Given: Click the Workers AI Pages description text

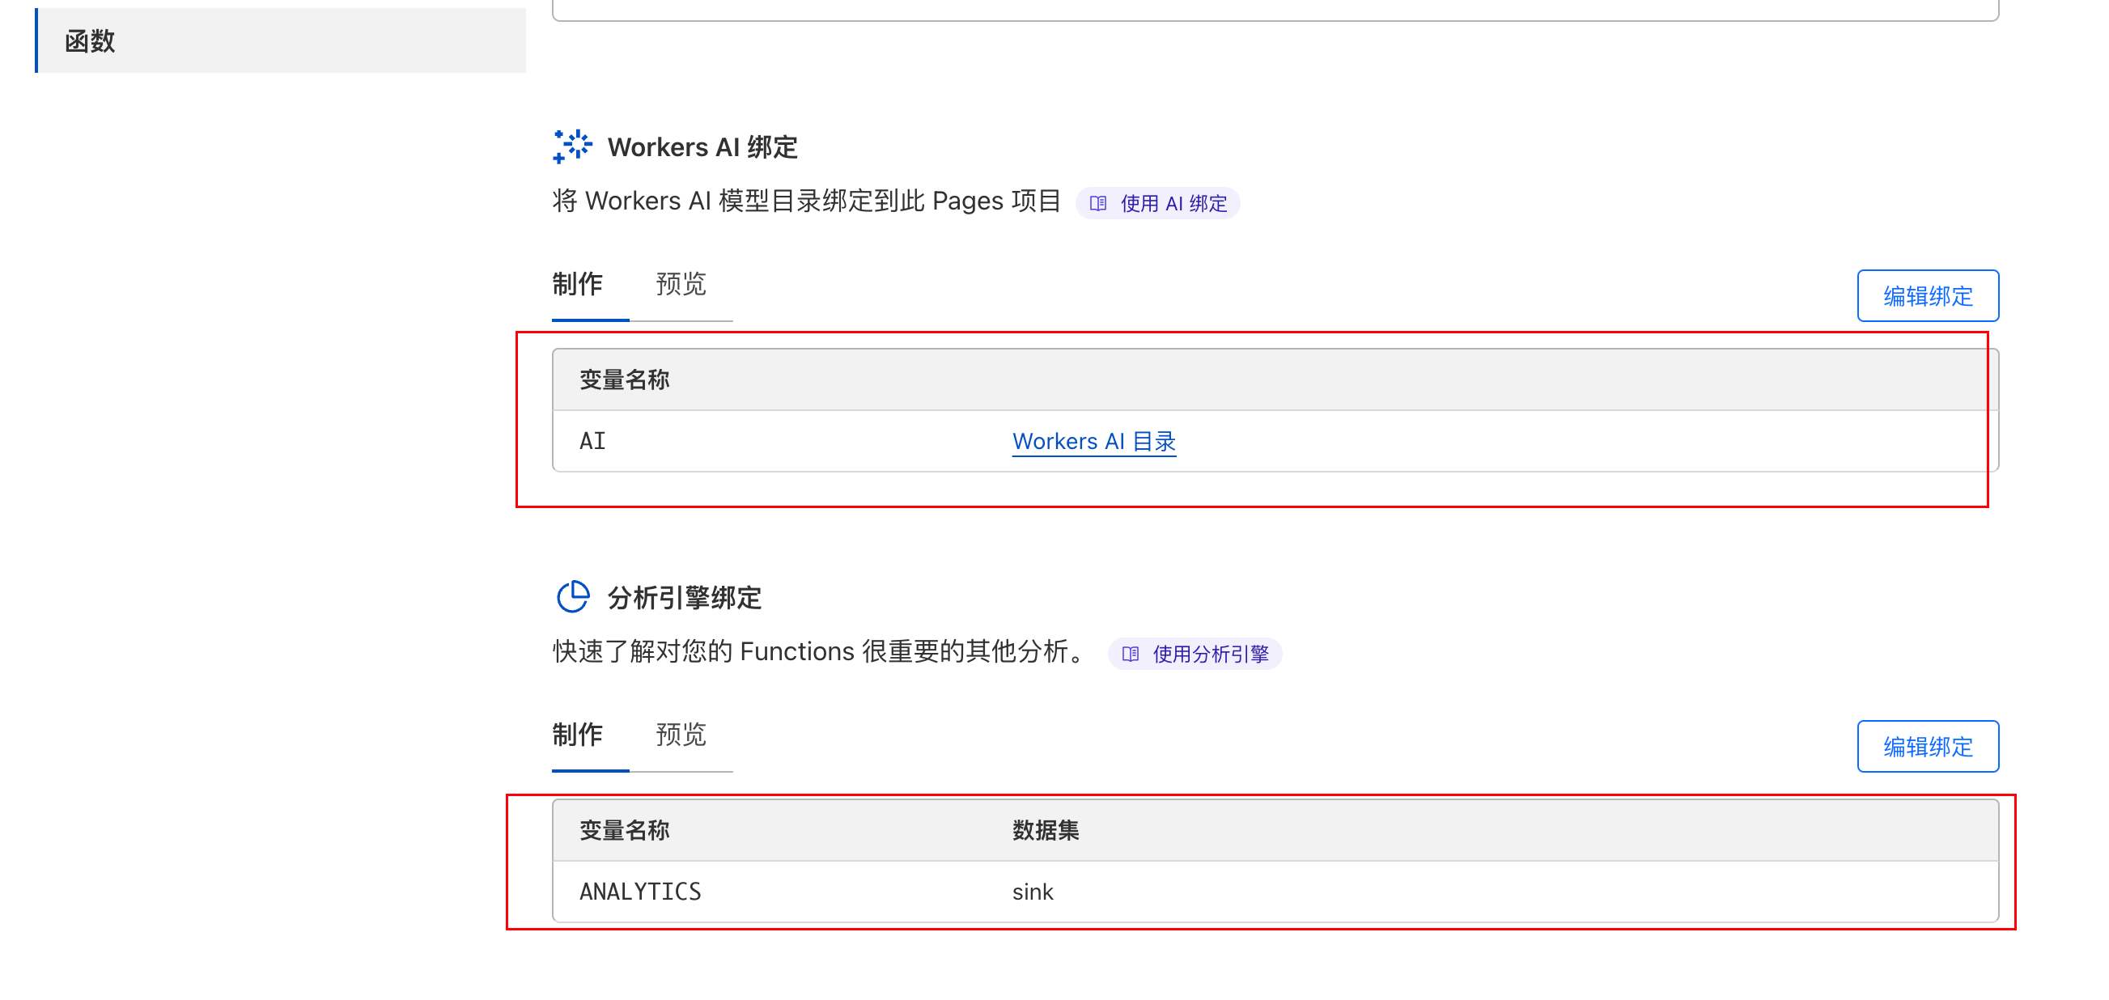Looking at the screenshot, I should [x=806, y=201].
